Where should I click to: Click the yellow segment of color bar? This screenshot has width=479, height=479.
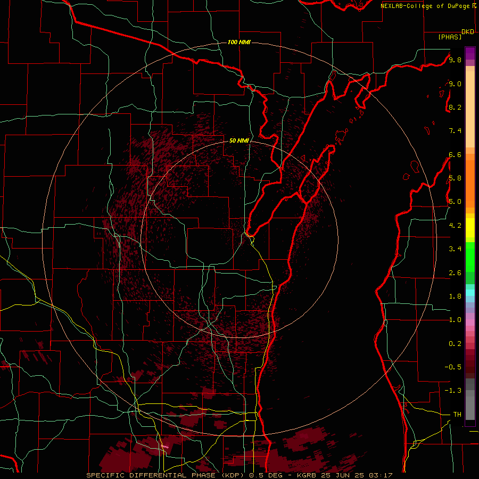[x=470, y=228]
